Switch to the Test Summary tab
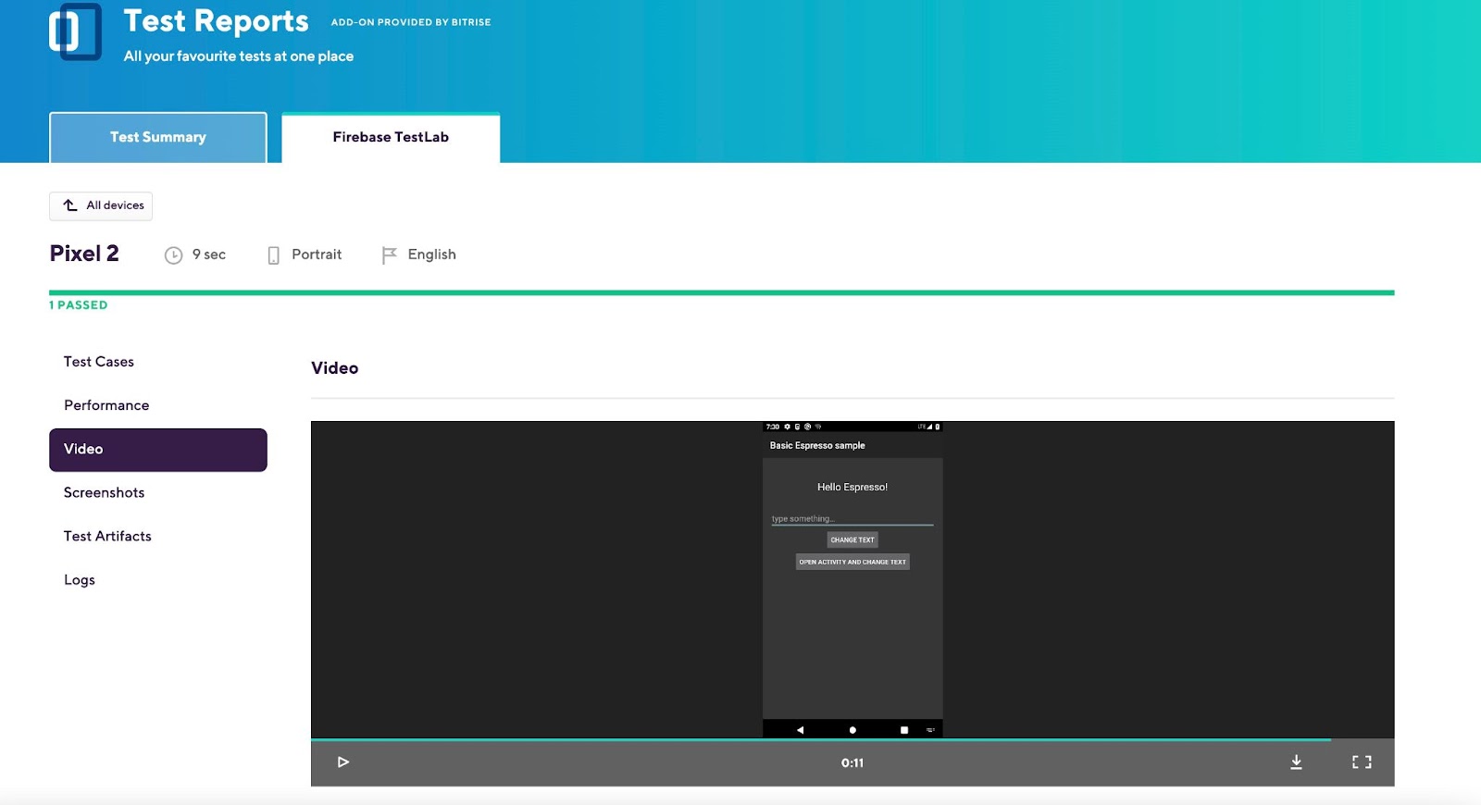This screenshot has height=805, width=1481. (x=158, y=138)
